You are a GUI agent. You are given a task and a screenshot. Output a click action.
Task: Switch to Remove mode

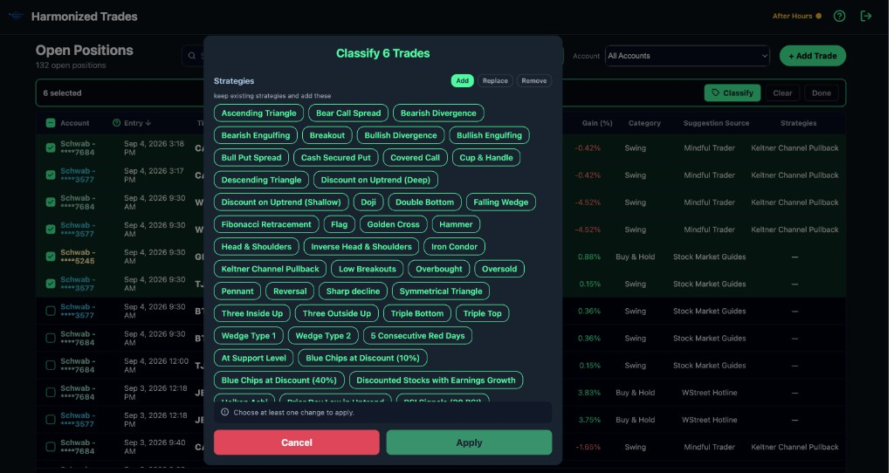pyautogui.click(x=533, y=81)
